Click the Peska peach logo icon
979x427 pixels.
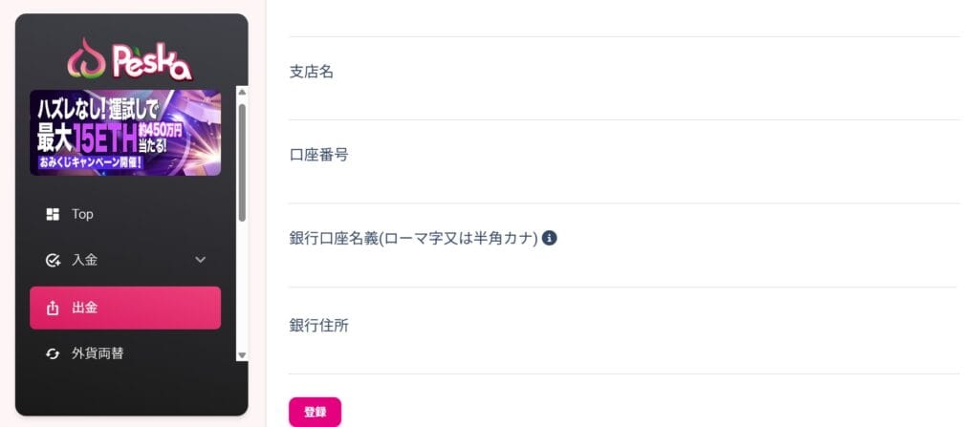click(x=87, y=58)
